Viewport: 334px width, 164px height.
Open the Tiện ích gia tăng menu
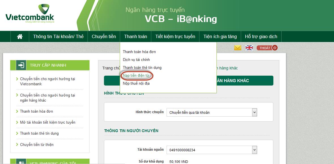220,36
